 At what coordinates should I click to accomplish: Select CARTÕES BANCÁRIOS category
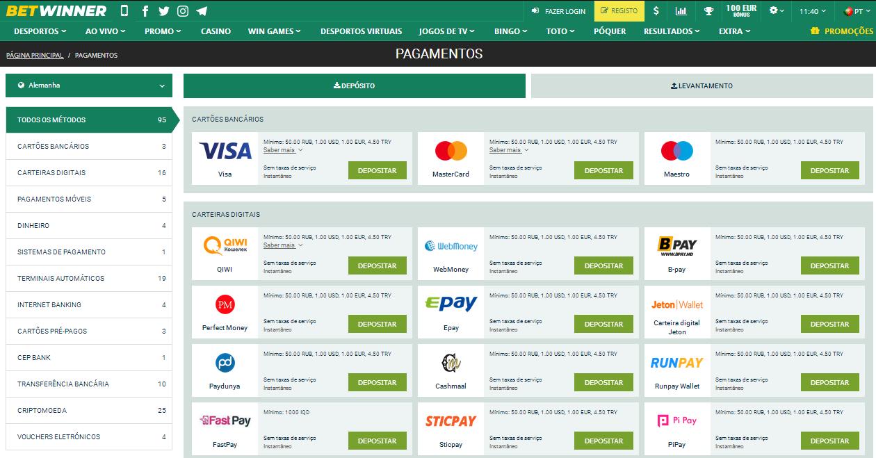[89, 146]
